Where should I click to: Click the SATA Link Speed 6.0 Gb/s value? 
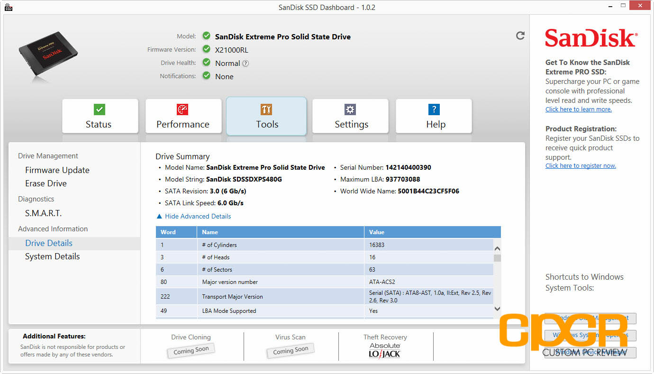point(230,203)
